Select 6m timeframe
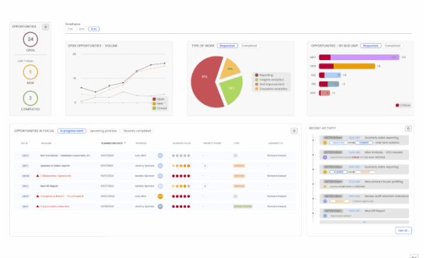 tap(94, 29)
